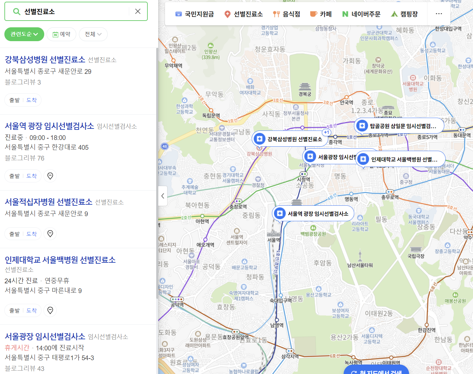Open 서울광장 임시선별검사소 result title

tap(45, 336)
